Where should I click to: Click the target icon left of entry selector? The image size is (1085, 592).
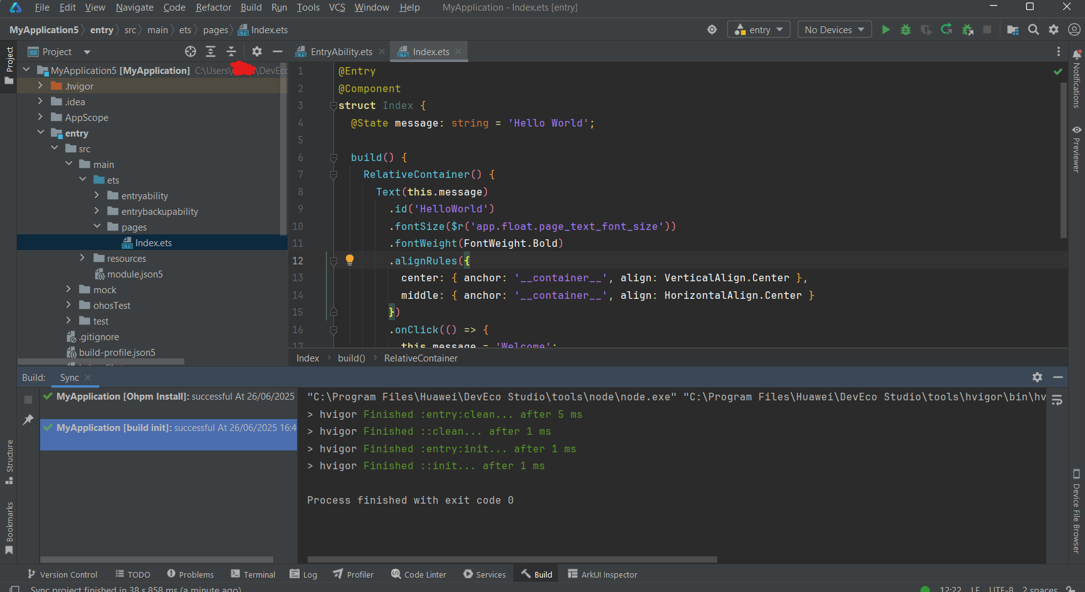coord(712,29)
